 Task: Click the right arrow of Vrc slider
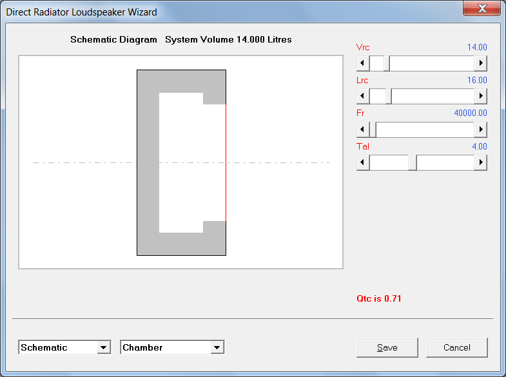480,63
